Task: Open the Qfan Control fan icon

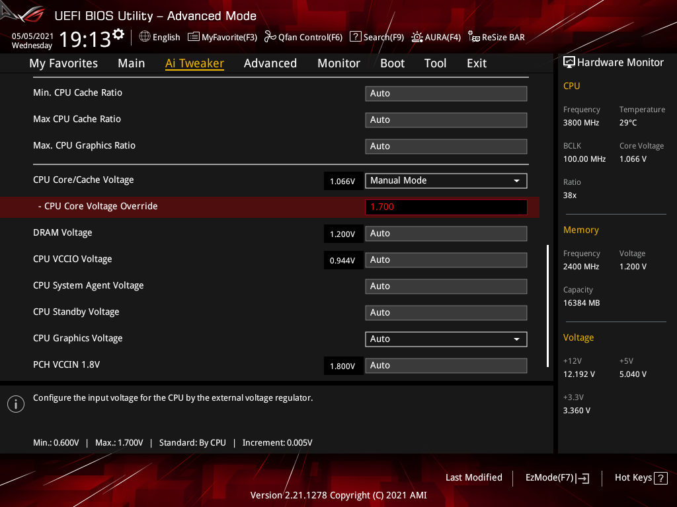Action: click(270, 37)
